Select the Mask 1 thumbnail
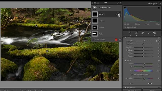The height and width of the screenshot is (91, 162). (x=95, y=27)
